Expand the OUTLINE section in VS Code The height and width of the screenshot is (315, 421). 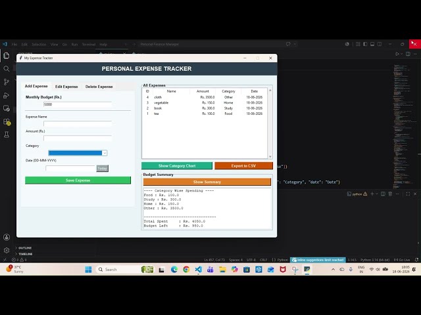tap(25, 248)
